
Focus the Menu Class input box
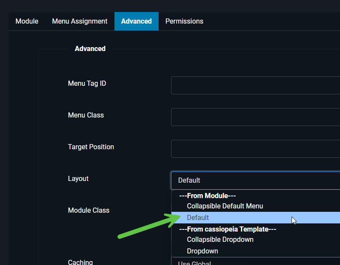(255, 117)
